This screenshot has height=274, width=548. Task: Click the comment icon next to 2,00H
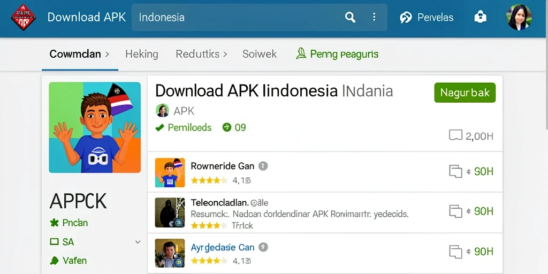coord(455,135)
